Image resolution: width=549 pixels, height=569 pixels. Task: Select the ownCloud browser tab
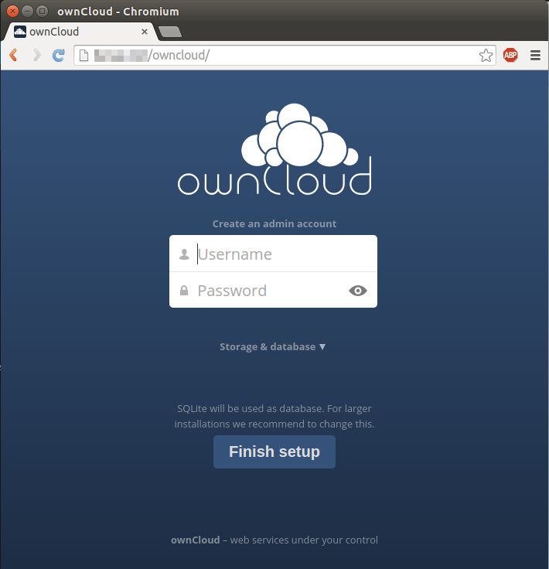[x=80, y=32]
